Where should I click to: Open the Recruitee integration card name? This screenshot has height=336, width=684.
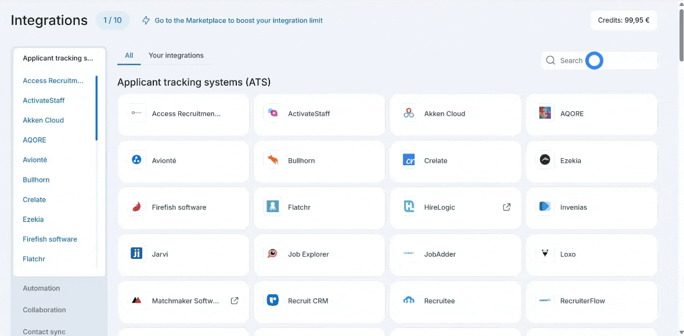(440, 301)
